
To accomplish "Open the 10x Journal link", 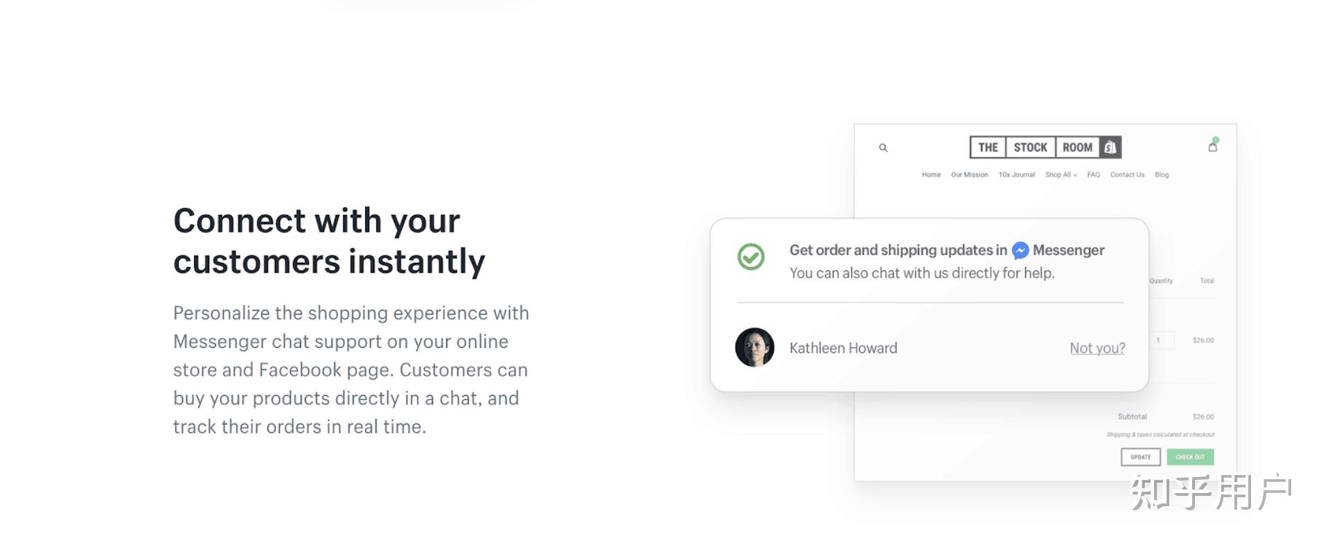I will click(1016, 175).
